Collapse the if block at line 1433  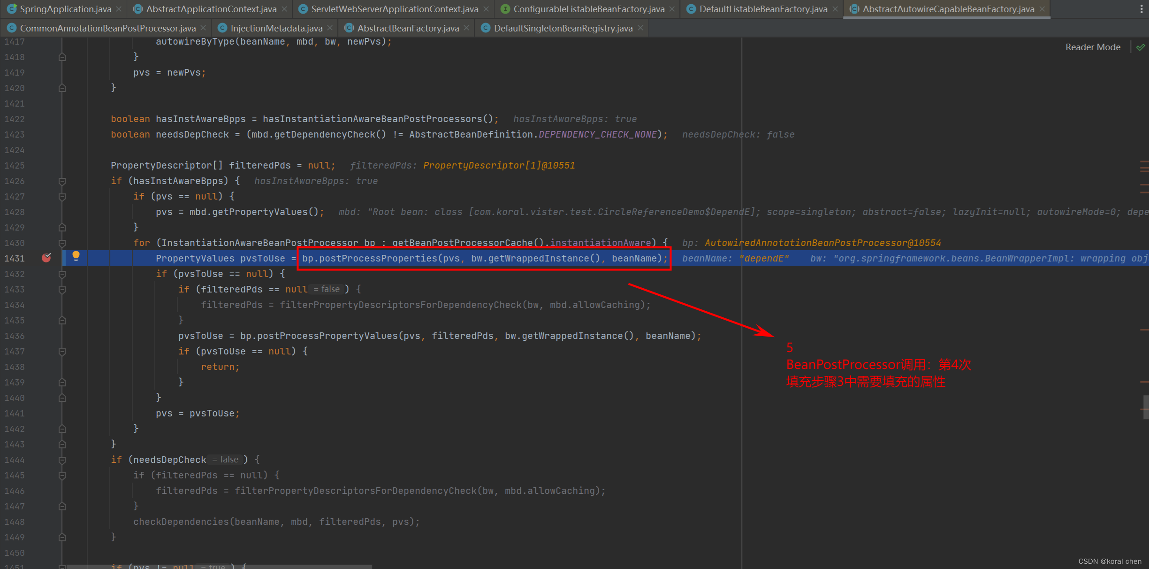point(62,290)
